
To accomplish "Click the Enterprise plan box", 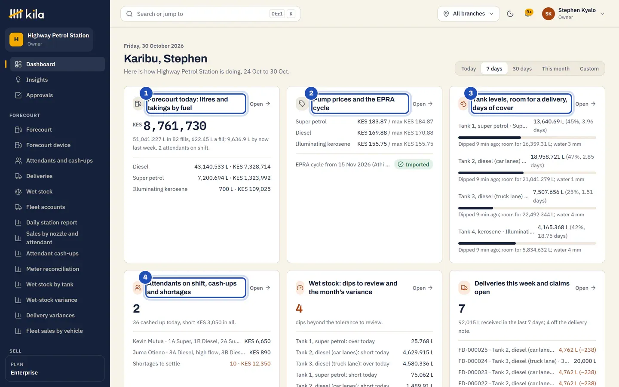I will [55, 369].
